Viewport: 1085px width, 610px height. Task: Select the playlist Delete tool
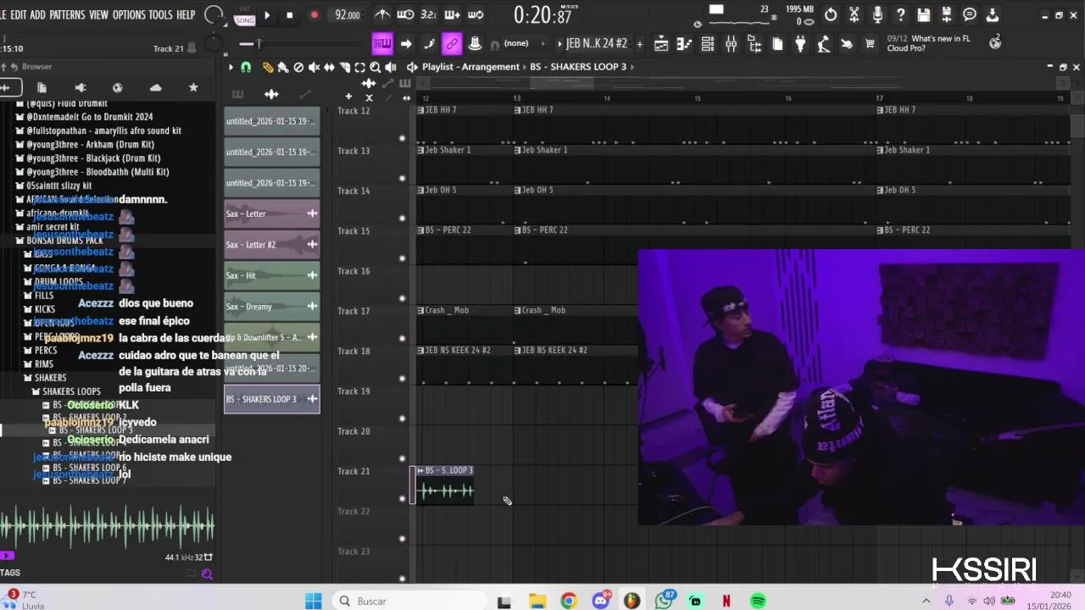(x=298, y=67)
